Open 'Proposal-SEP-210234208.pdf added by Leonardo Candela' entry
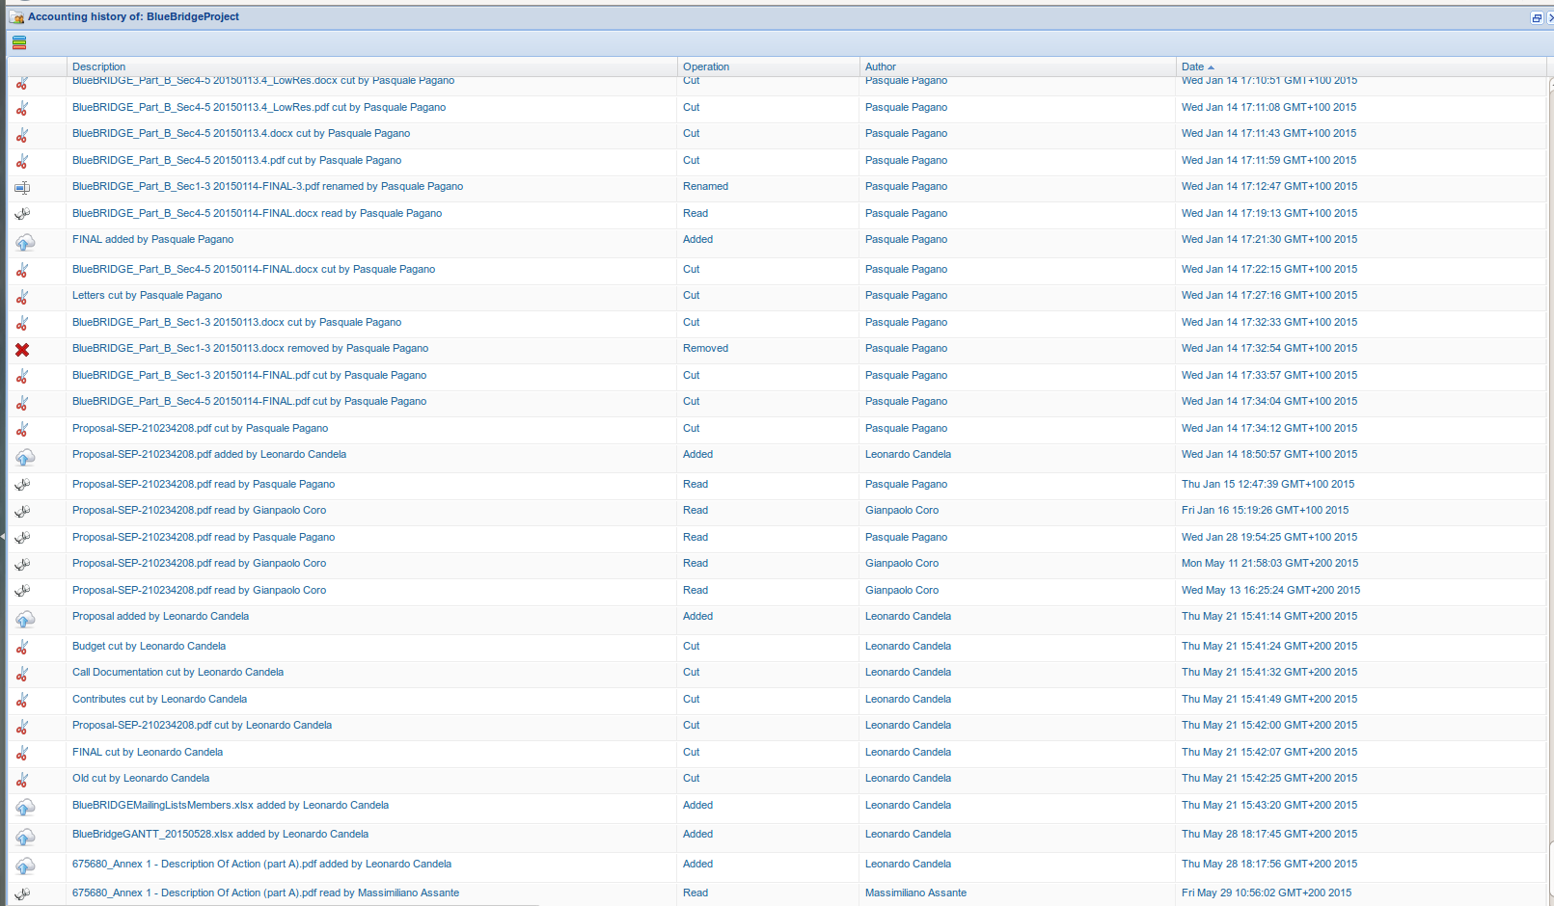This screenshot has height=906, width=1554. pos(209,455)
